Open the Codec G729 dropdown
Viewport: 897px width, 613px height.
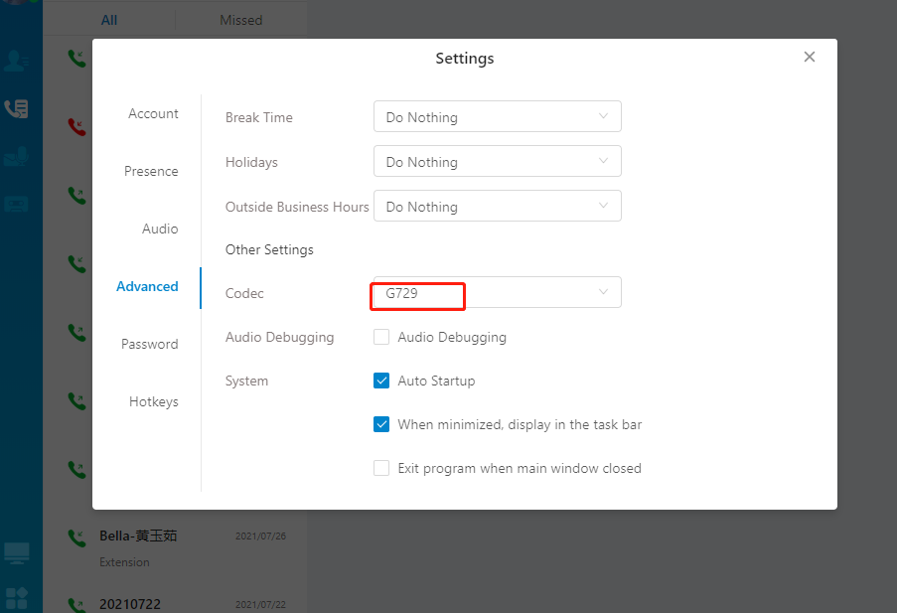tap(497, 292)
